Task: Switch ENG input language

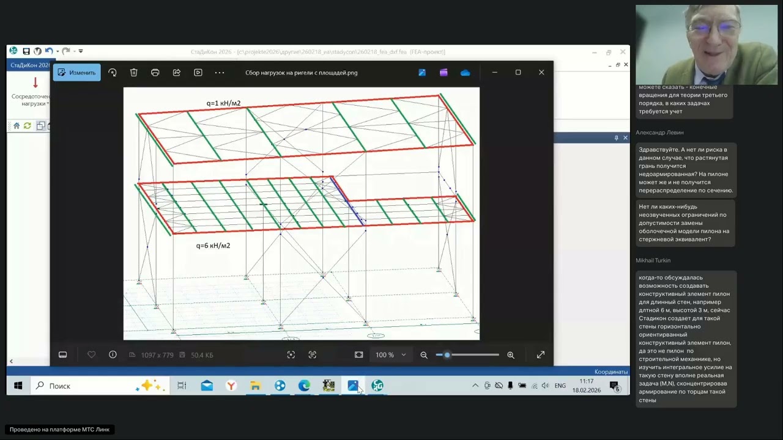Action: [560, 386]
